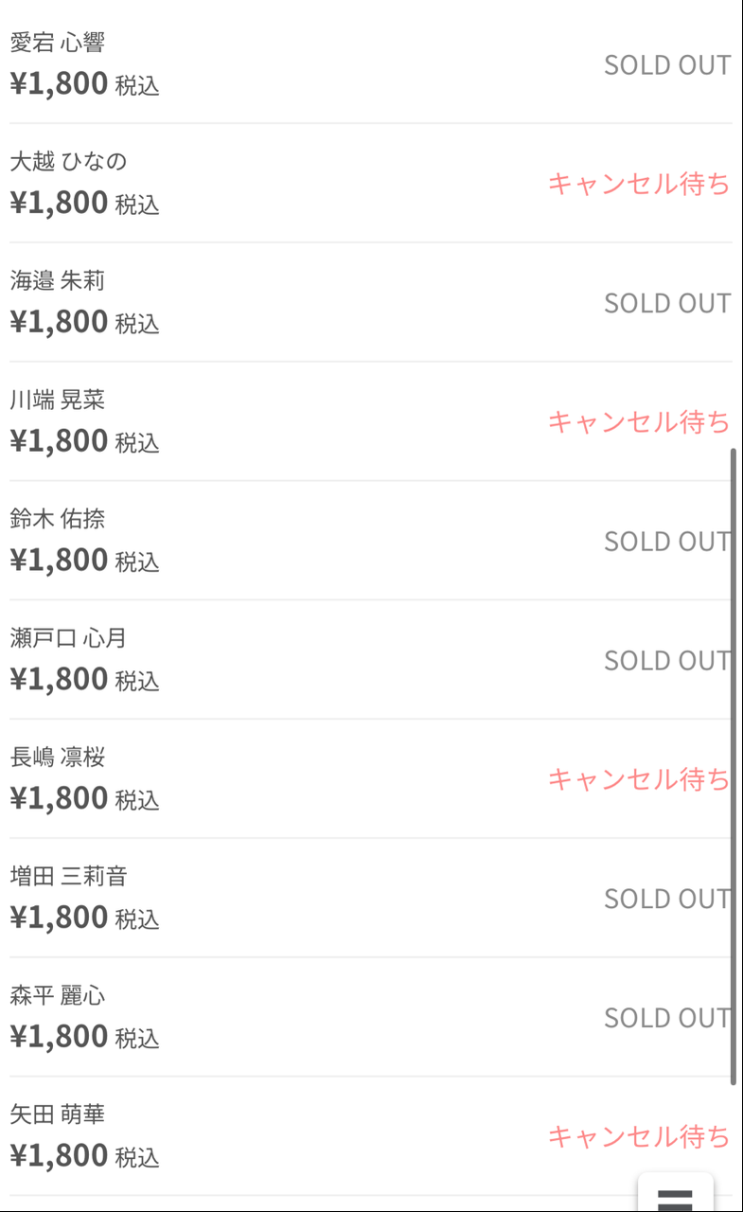743x1212 pixels.
Task: Open the hamburger menu icon
Action: click(x=675, y=1197)
